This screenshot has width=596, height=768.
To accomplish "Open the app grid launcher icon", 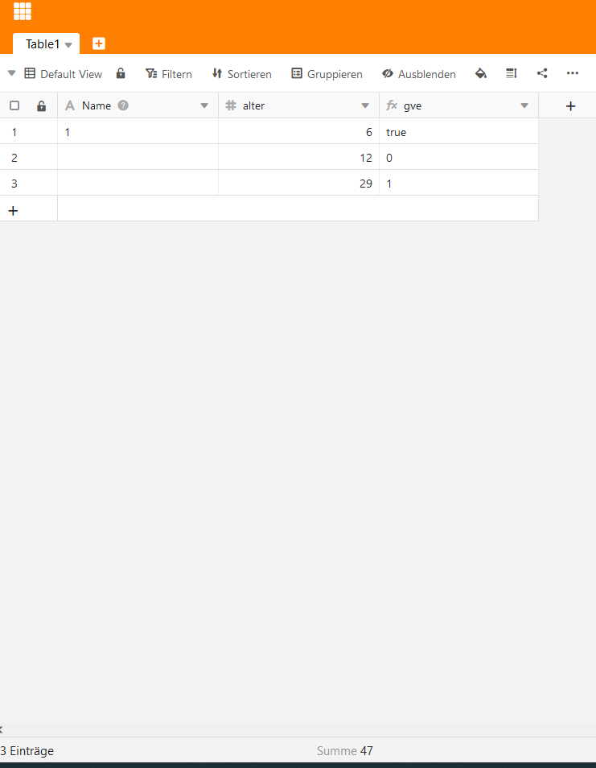I will (x=23, y=11).
